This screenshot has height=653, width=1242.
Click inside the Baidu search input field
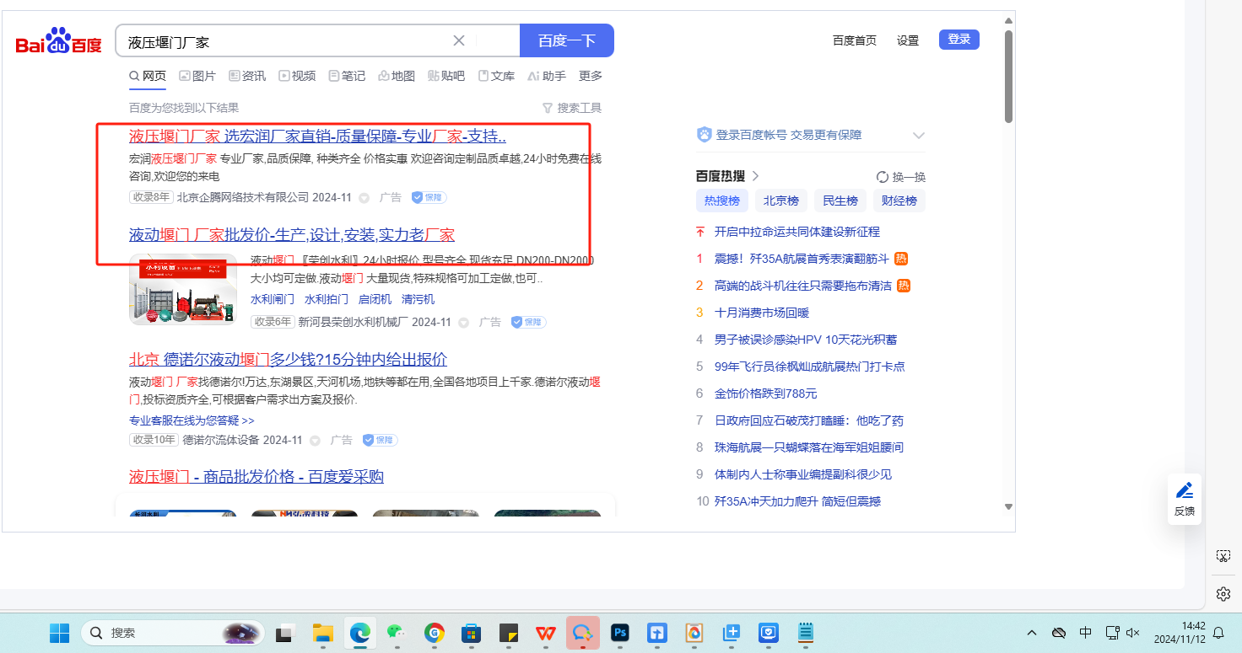point(287,41)
